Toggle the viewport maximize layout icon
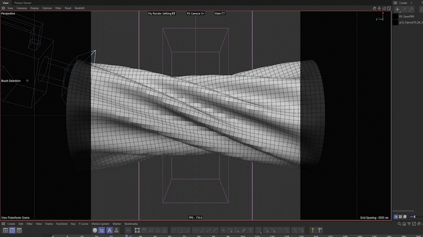The image size is (423, 237). 389,8
